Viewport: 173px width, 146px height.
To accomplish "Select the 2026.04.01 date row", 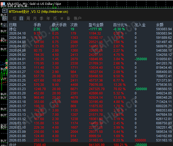I will pyautogui.click(x=17, y=59).
